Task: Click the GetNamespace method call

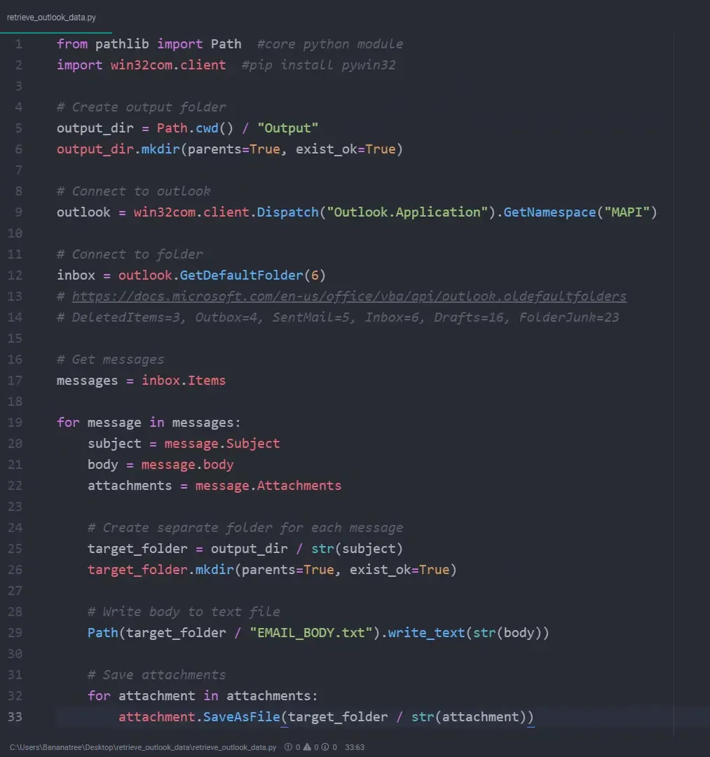Action: click(549, 212)
